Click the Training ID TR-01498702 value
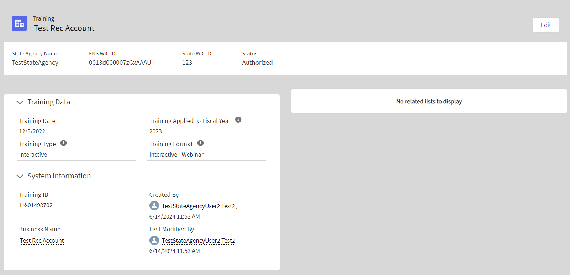 click(x=36, y=205)
